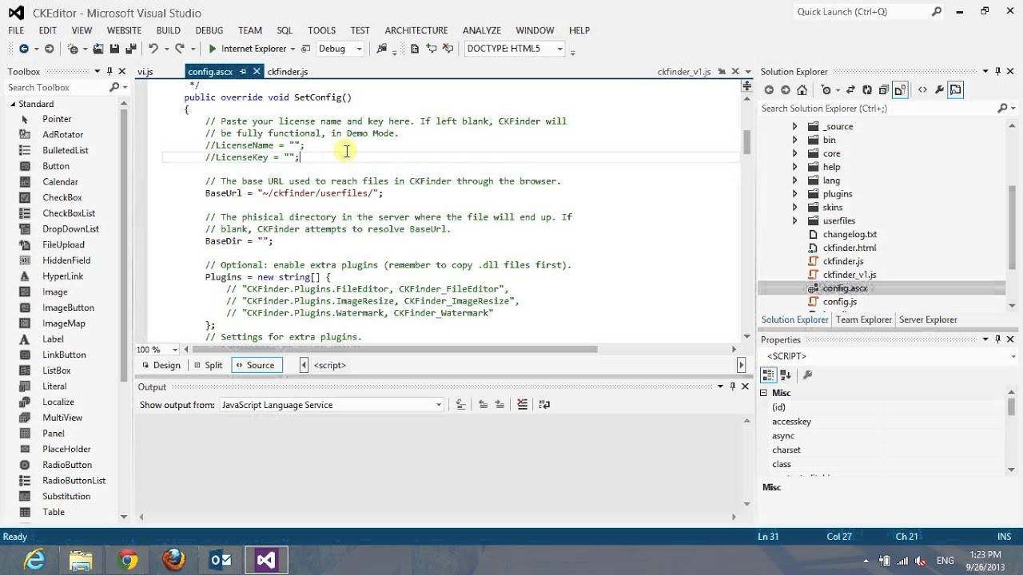
Task: Click the <script> breadcrumb tag
Action: pos(329,365)
